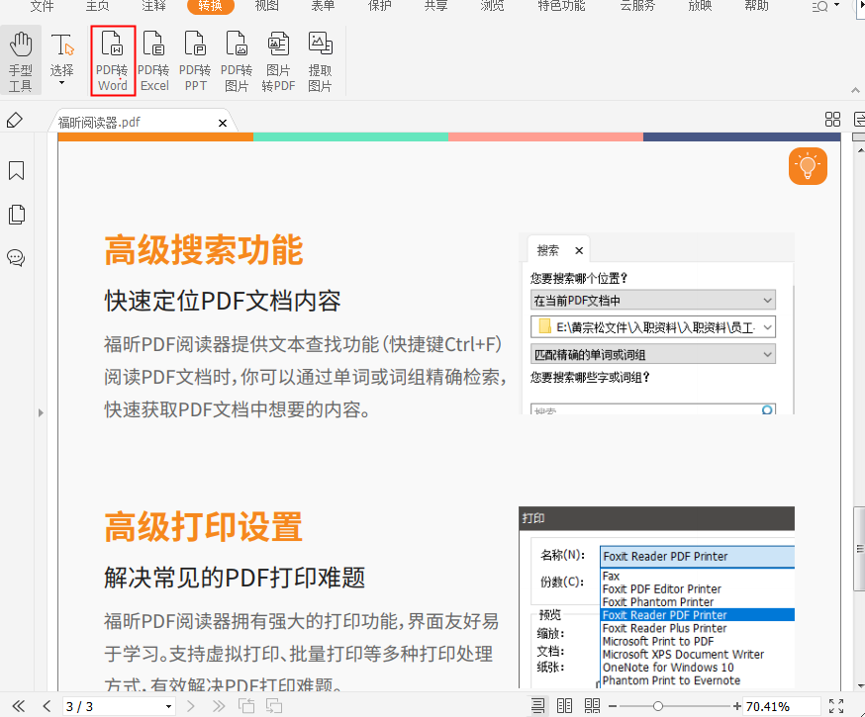Expand the 选择 tool dropdown arrow
The image size is (865, 717).
point(61,80)
